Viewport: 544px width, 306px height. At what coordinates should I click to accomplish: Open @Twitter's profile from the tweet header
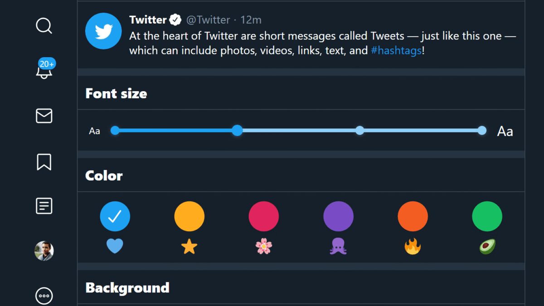209,19
